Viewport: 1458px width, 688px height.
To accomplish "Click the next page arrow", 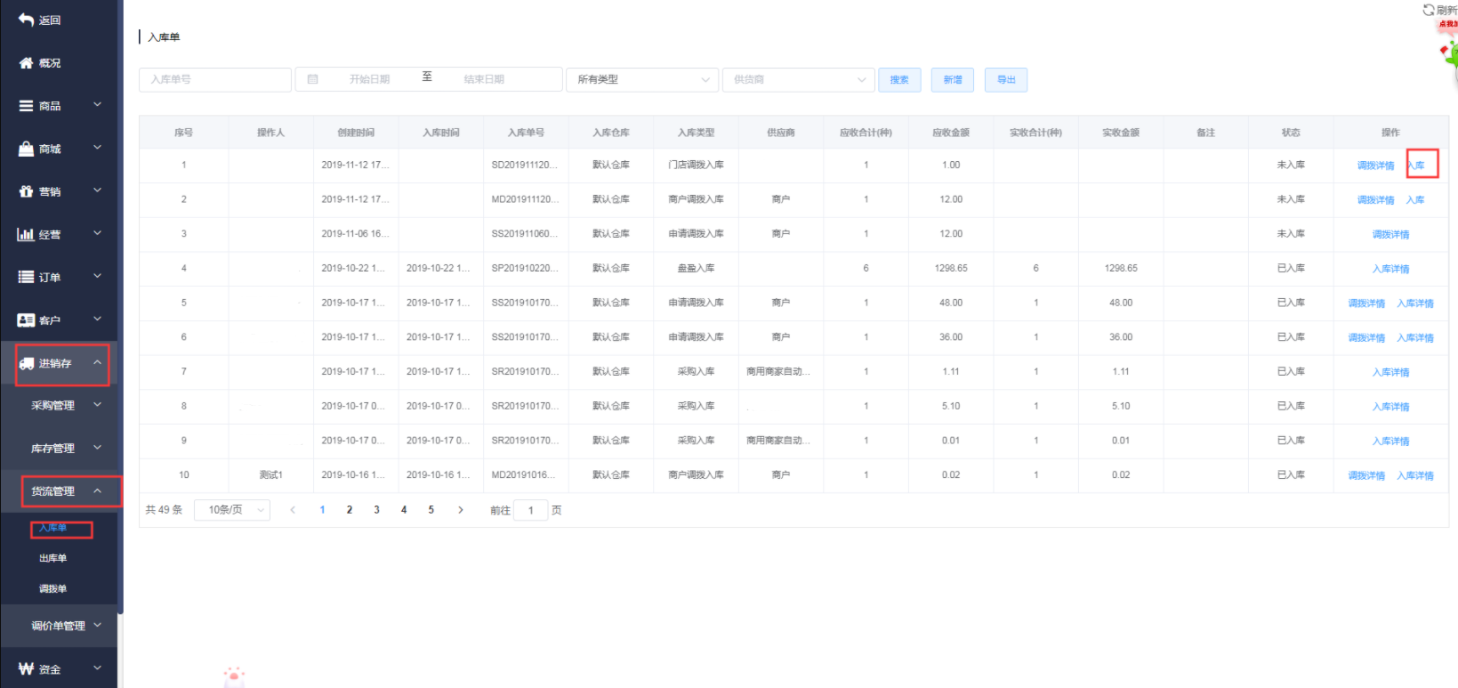I will click(460, 510).
